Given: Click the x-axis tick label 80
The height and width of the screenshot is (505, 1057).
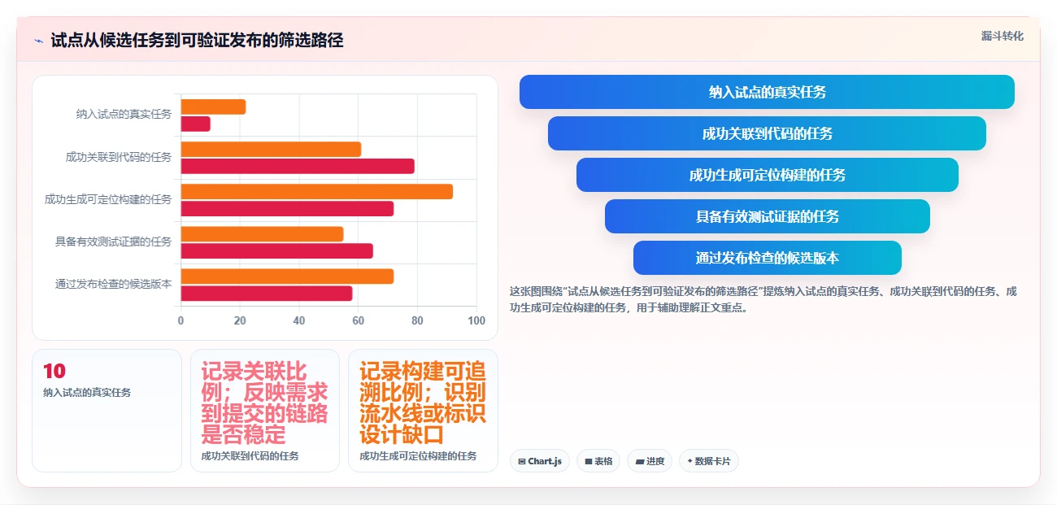Looking at the screenshot, I should 418,320.
